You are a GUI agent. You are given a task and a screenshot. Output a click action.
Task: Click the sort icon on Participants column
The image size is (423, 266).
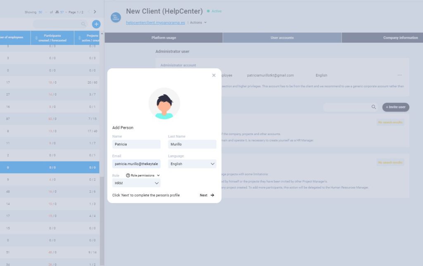(x=36, y=38)
